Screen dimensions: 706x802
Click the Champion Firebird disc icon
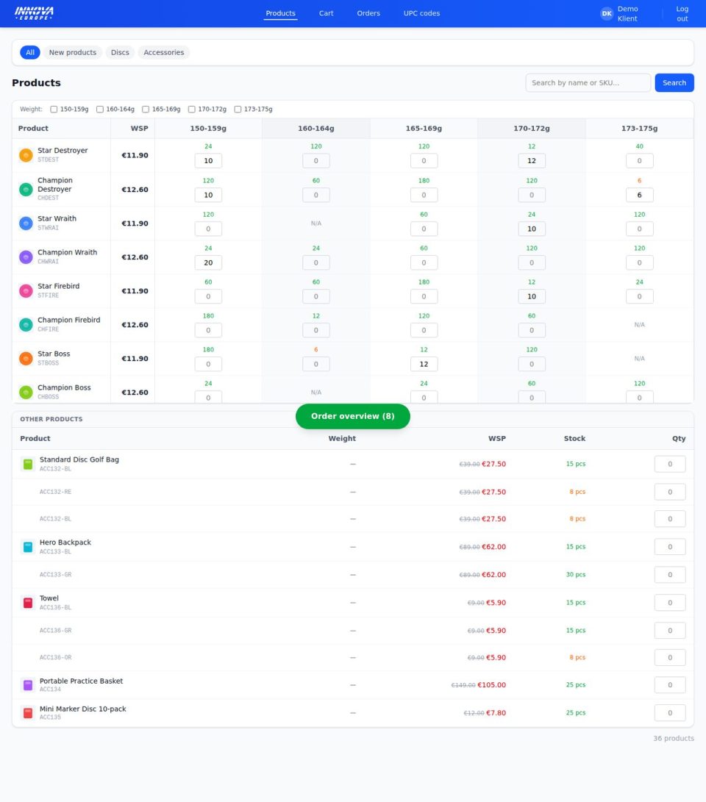[26, 324]
